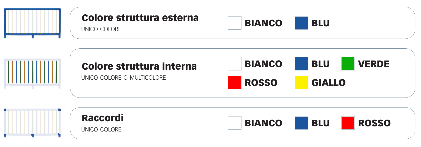421x147 pixels.
Task: Select white swatch for external structure
Action: [235, 23]
